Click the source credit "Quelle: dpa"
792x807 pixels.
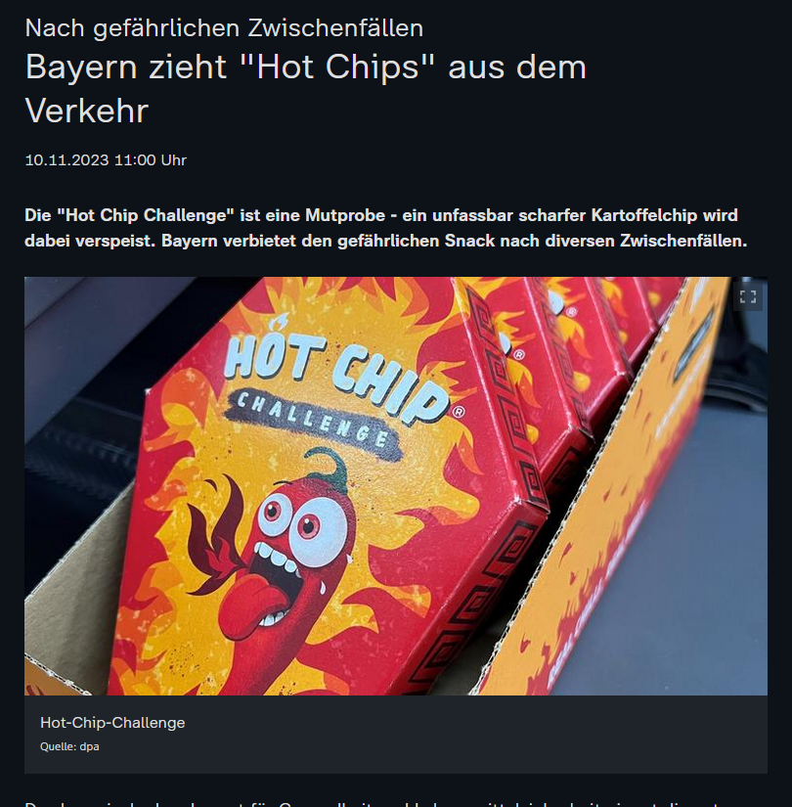[69, 746]
